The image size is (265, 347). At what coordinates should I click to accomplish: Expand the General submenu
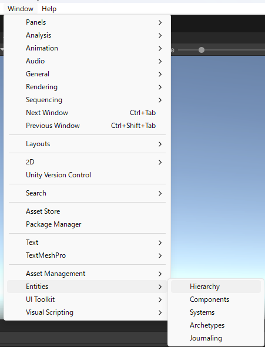[87, 74]
